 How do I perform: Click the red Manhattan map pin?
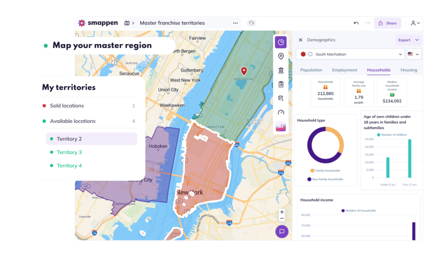pos(244,71)
